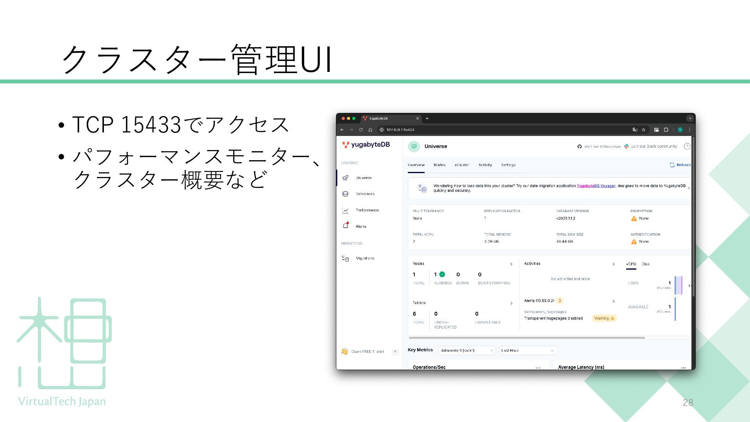Switch to the Nodes tab
This screenshot has width=750, height=422.
[439, 165]
